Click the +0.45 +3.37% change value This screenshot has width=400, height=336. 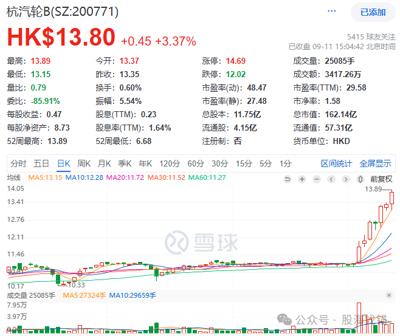pyautogui.click(x=159, y=41)
